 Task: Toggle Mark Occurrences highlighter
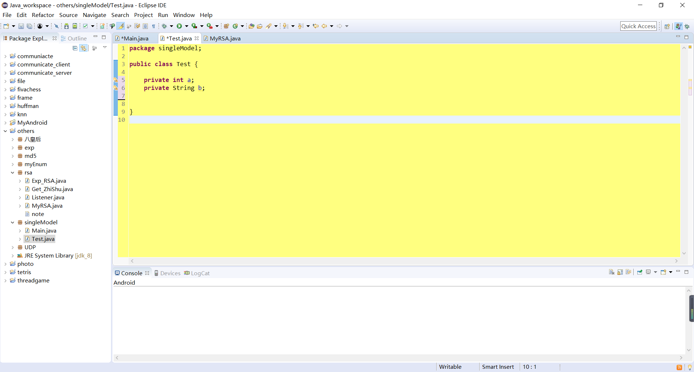pyautogui.click(x=120, y=26)
